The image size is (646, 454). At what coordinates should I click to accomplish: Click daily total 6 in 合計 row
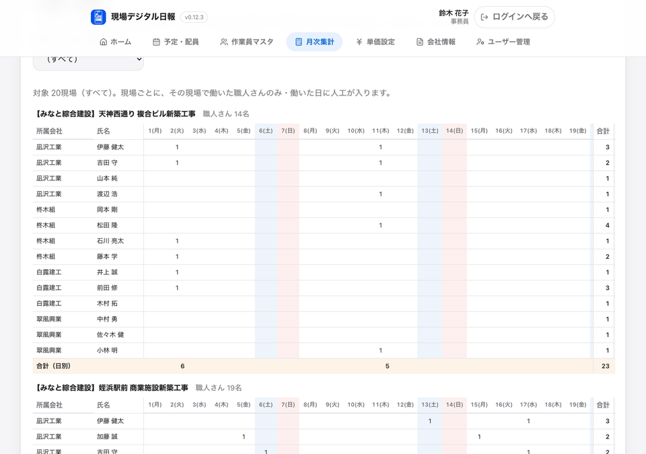[x=182, y=366]
